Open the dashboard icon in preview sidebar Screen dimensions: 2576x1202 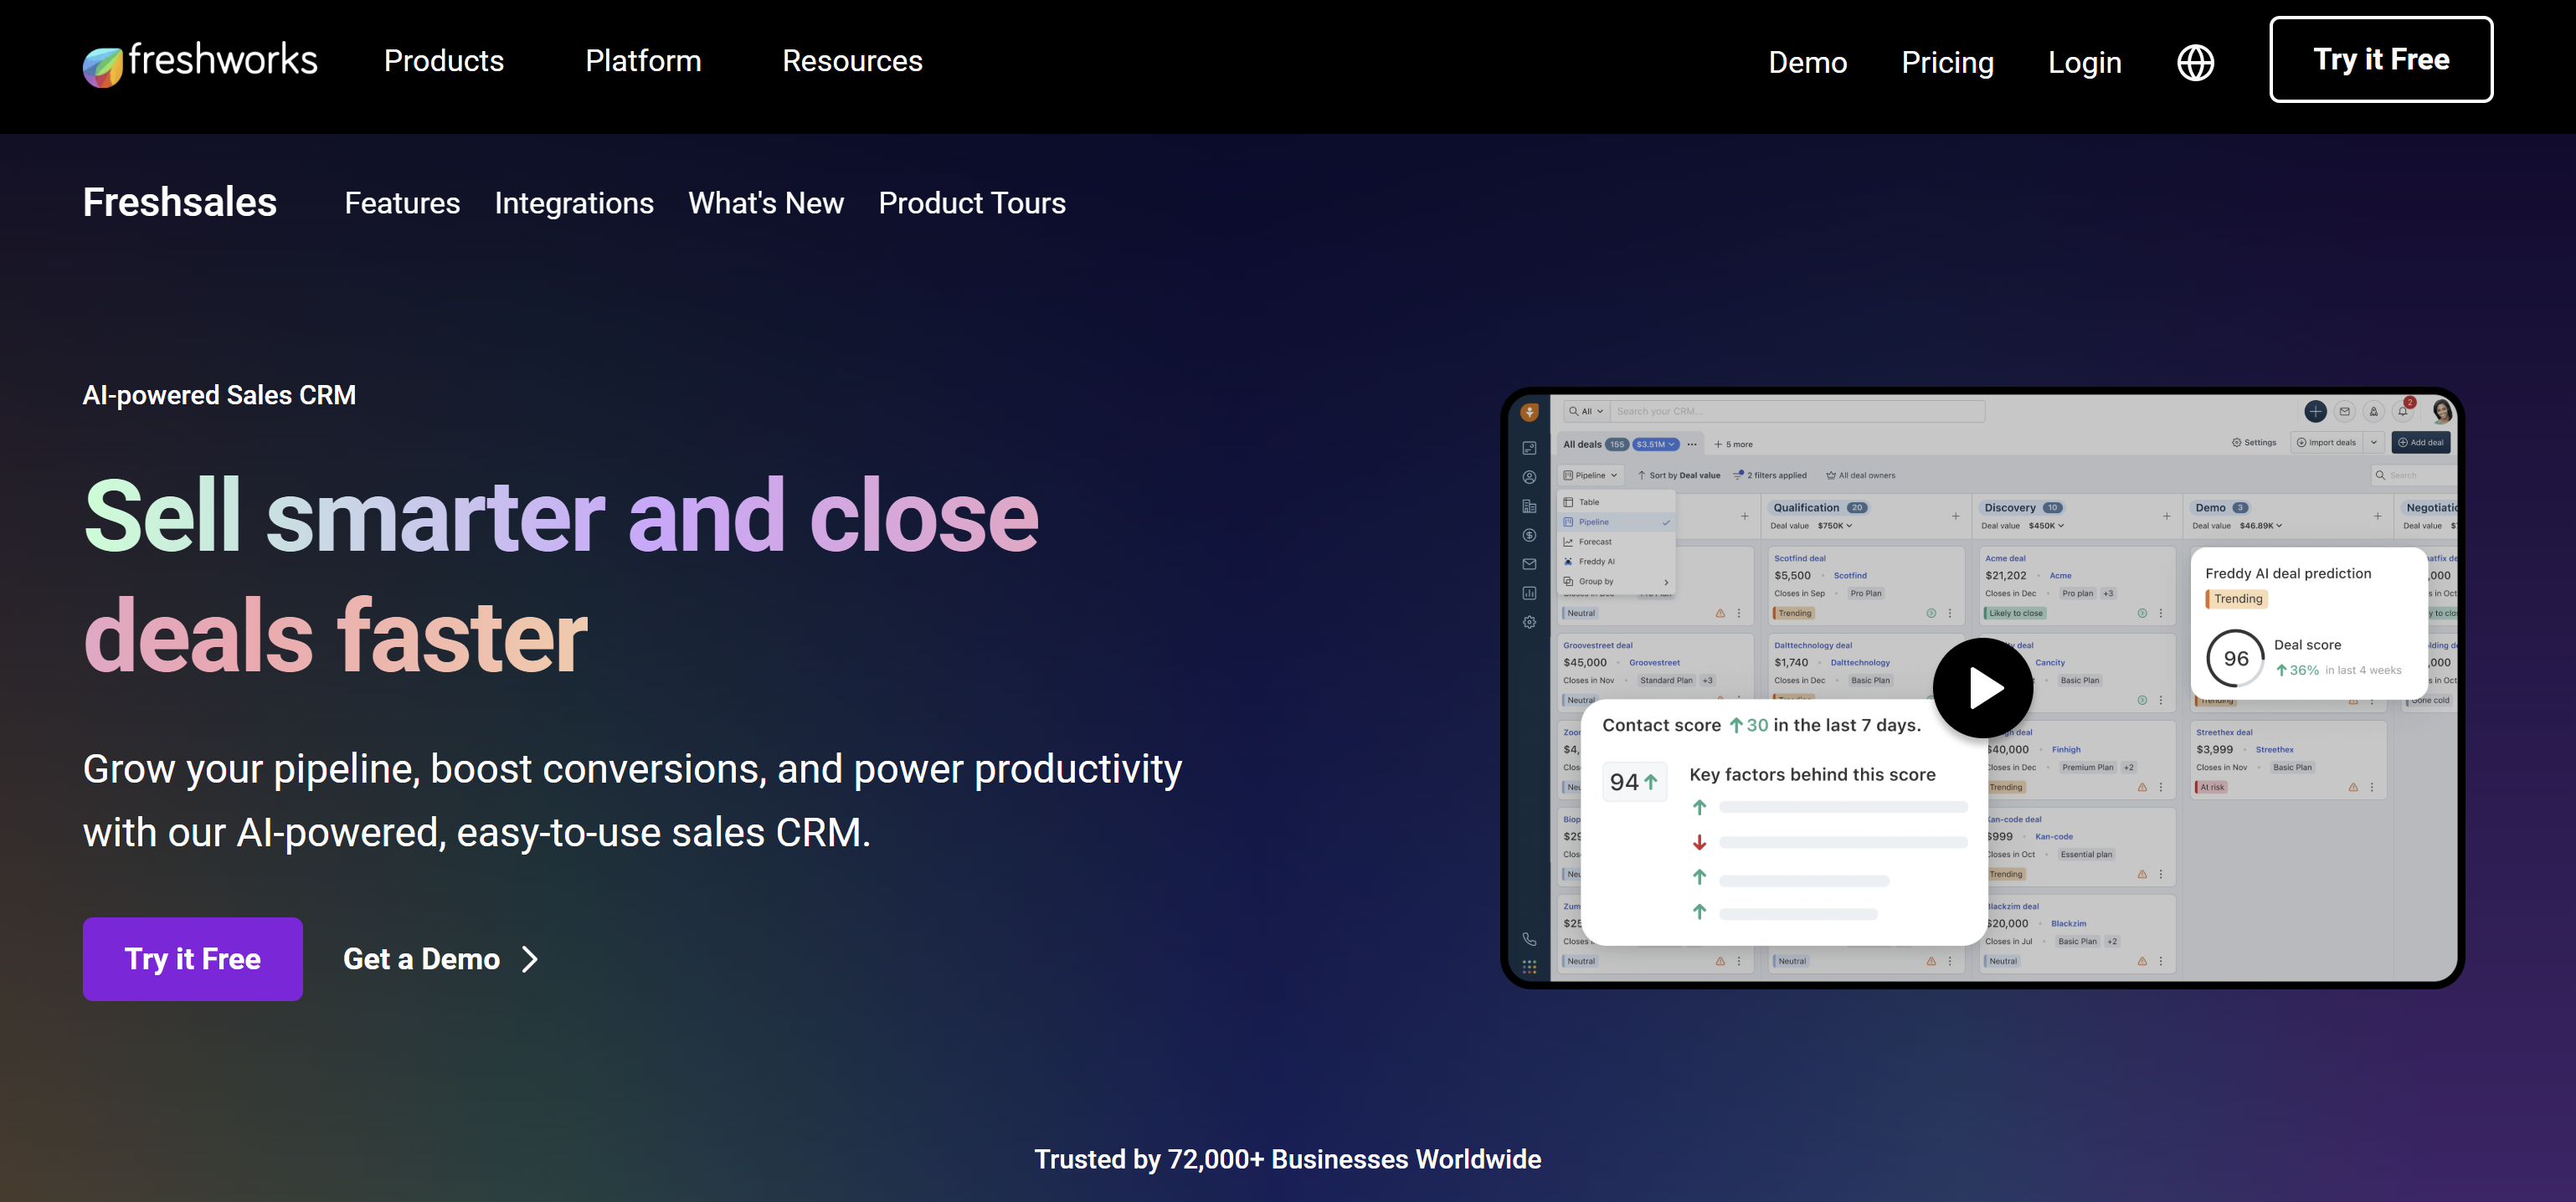(1529, 448)
